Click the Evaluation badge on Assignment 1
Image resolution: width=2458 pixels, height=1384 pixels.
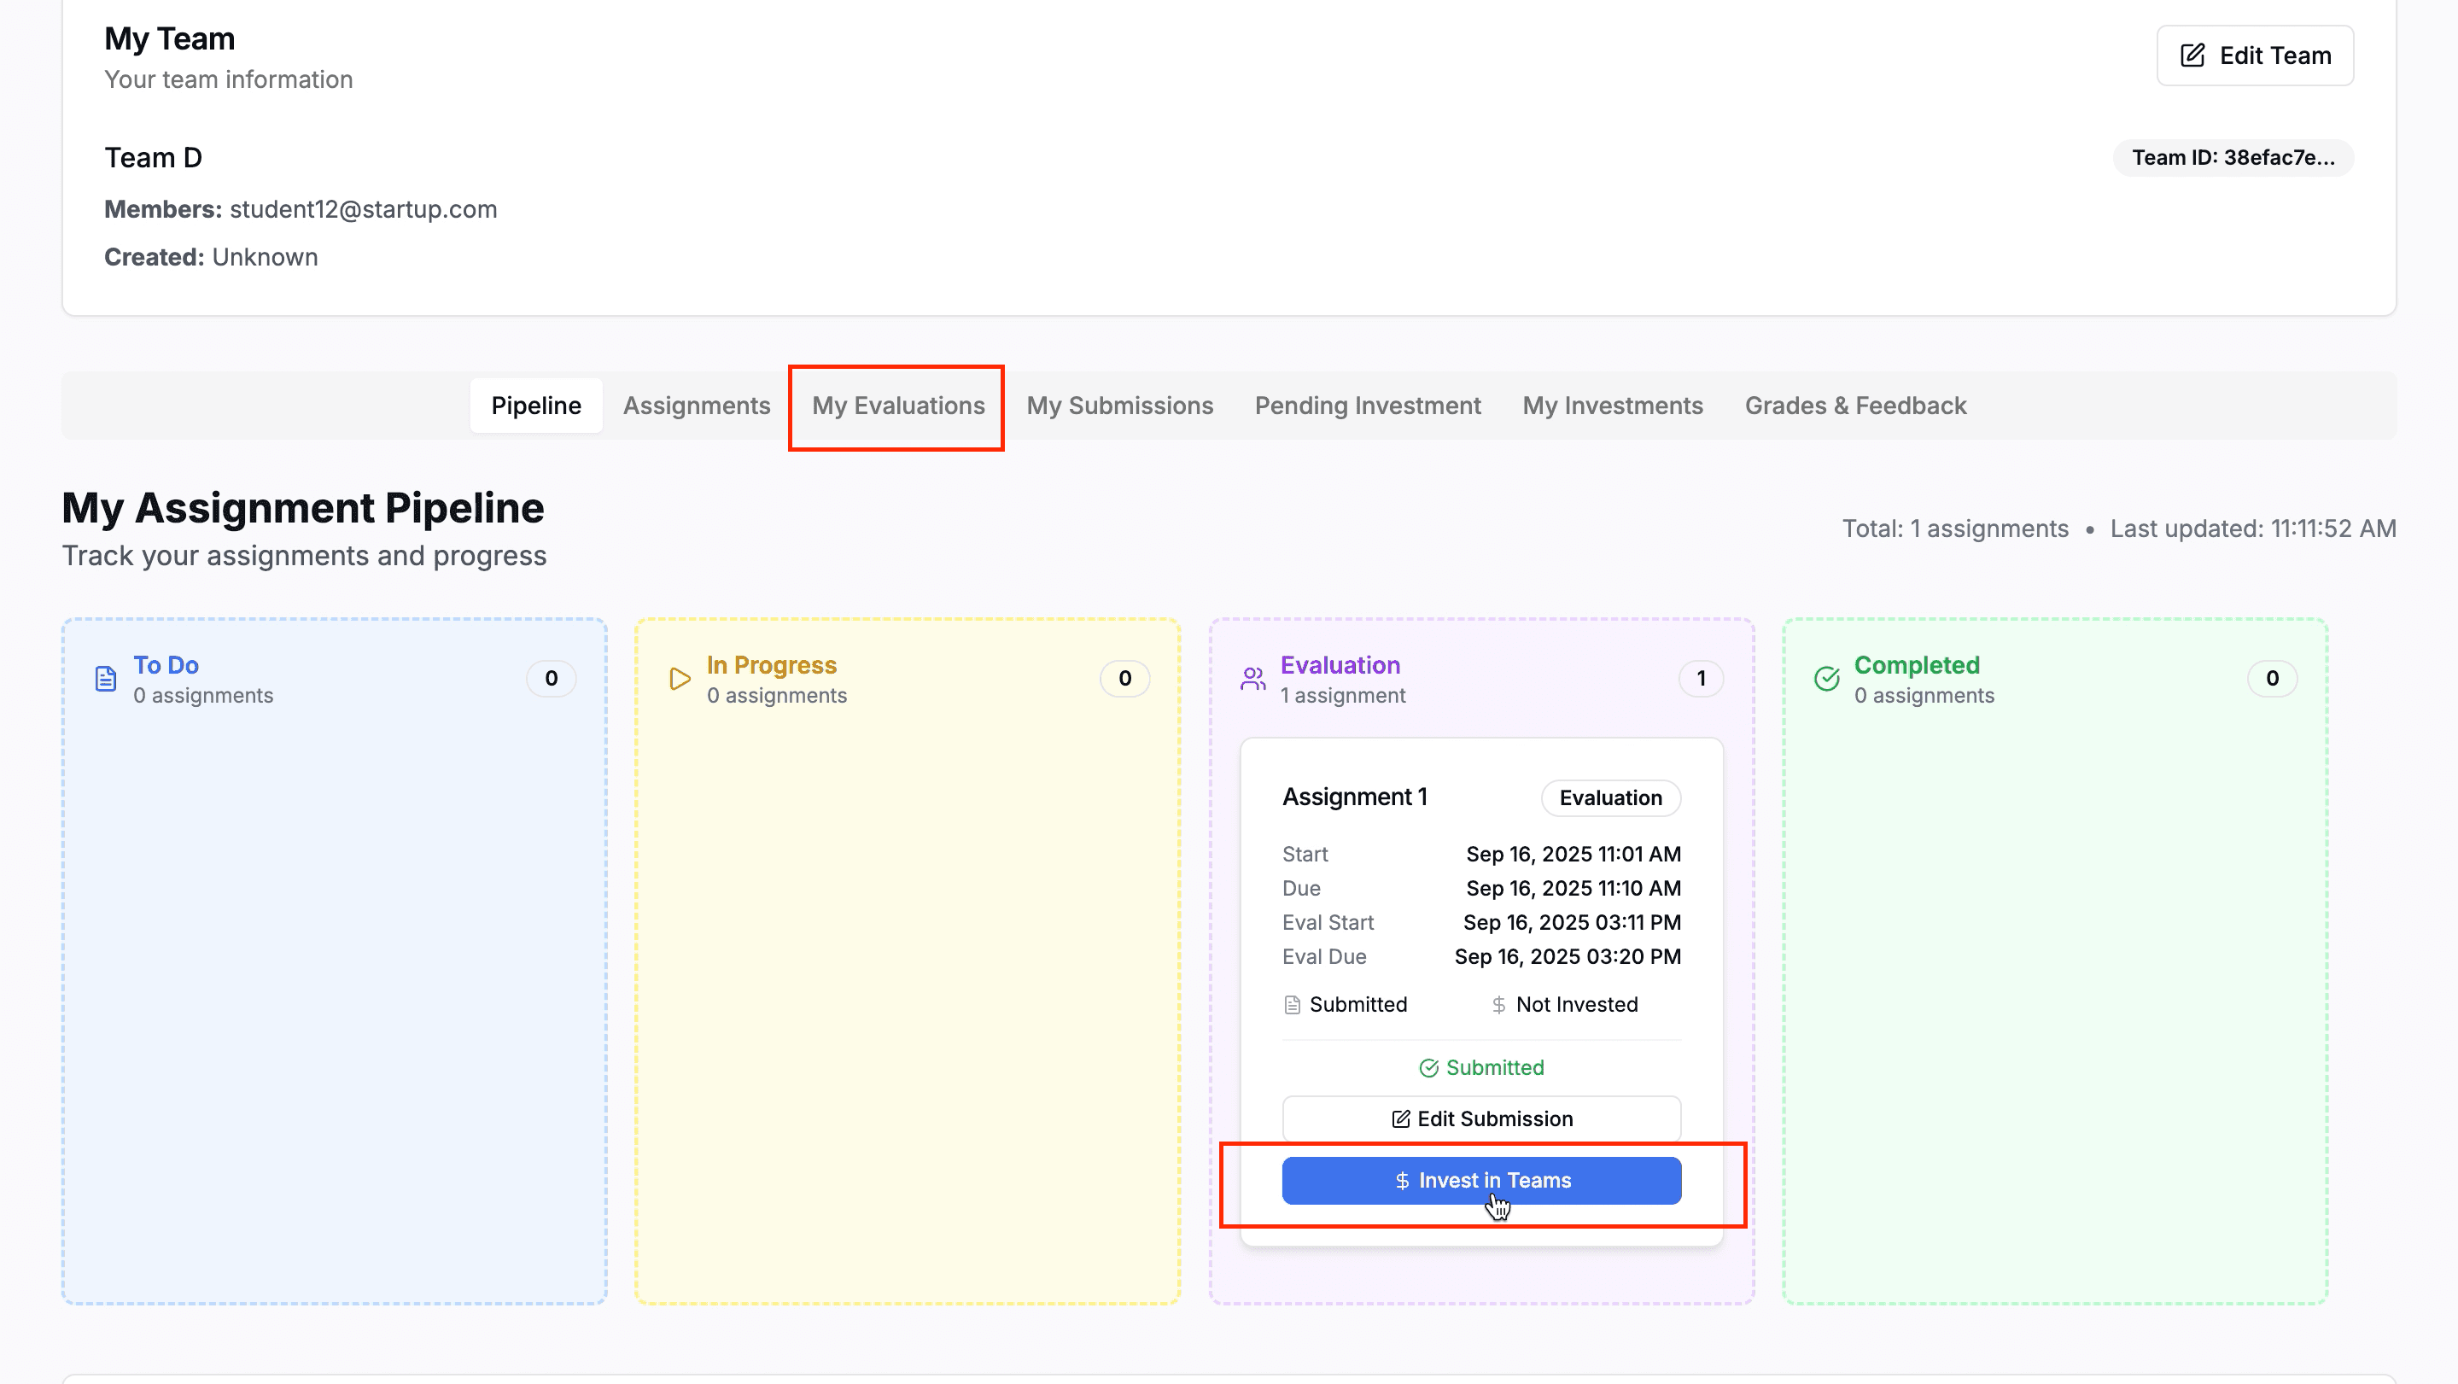click(1611, 798)
